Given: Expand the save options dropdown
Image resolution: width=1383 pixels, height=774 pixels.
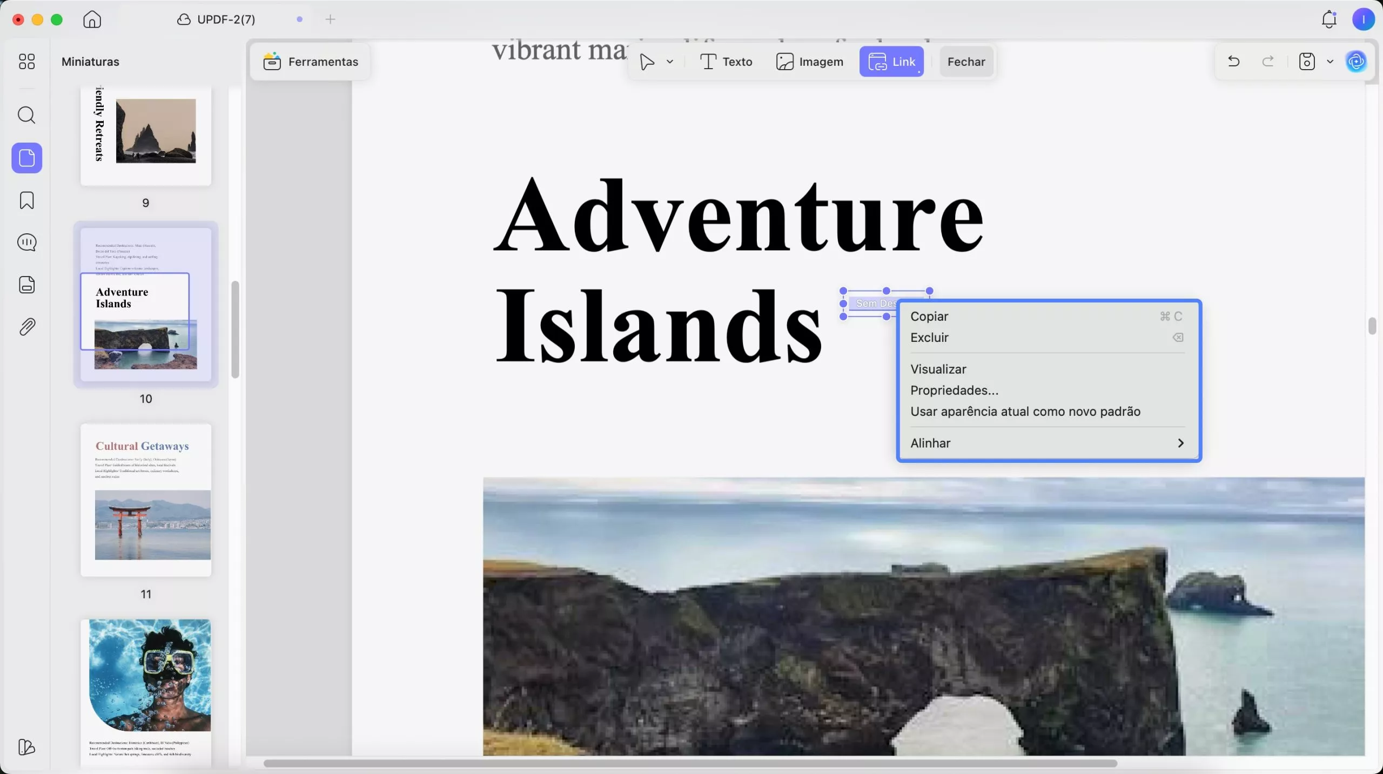Looking at the screenshot, I should (1330, 62).
